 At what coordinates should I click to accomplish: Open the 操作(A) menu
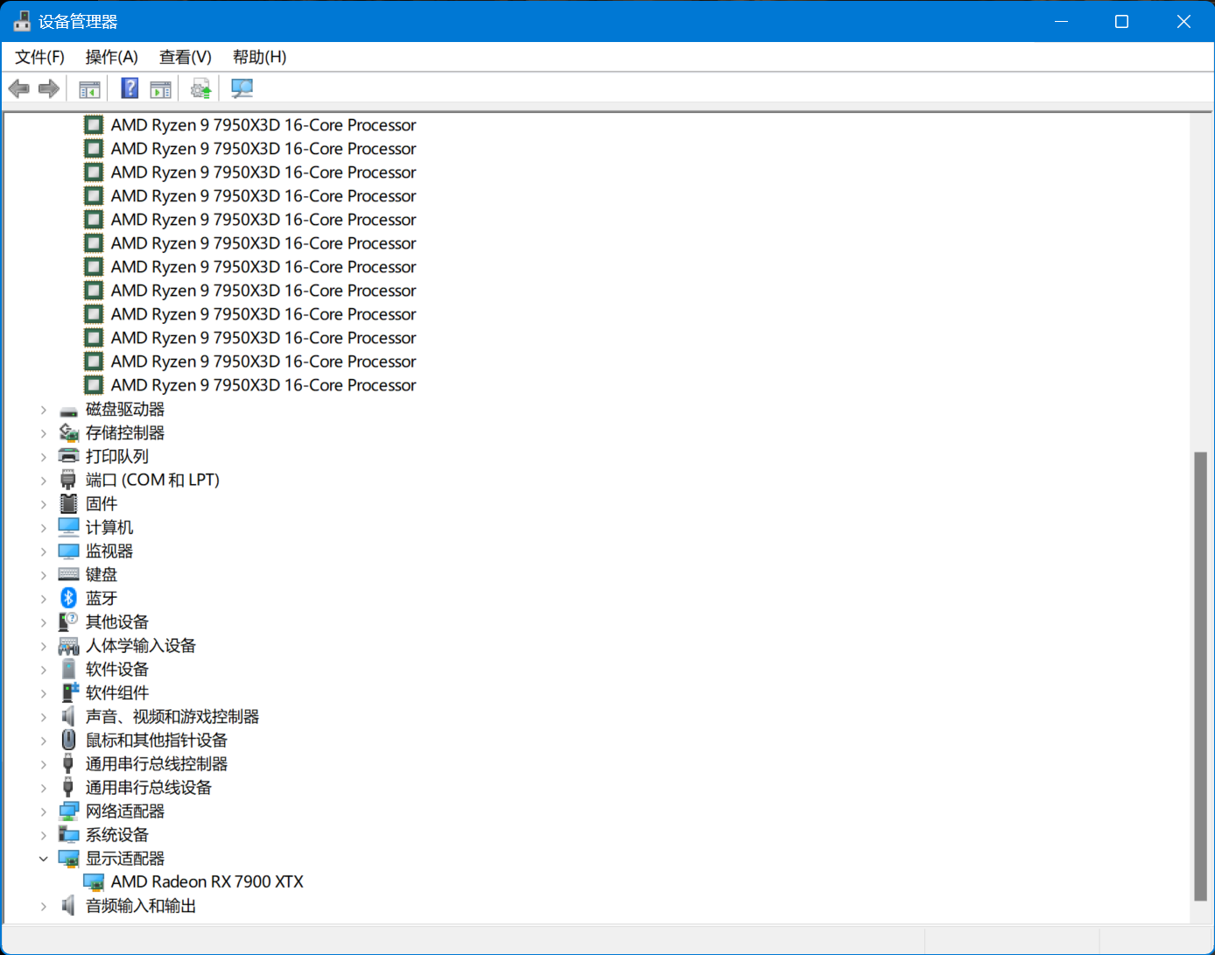click(x=111, y=57)
